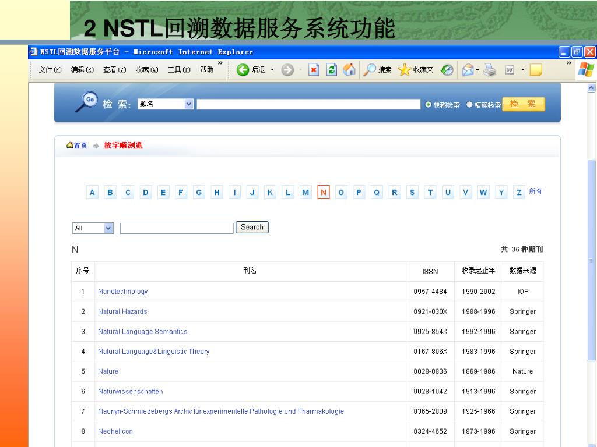Click the Edit with Word toolbar icon
The height and width of the screenshot is (447, 597).
point(510,70)
